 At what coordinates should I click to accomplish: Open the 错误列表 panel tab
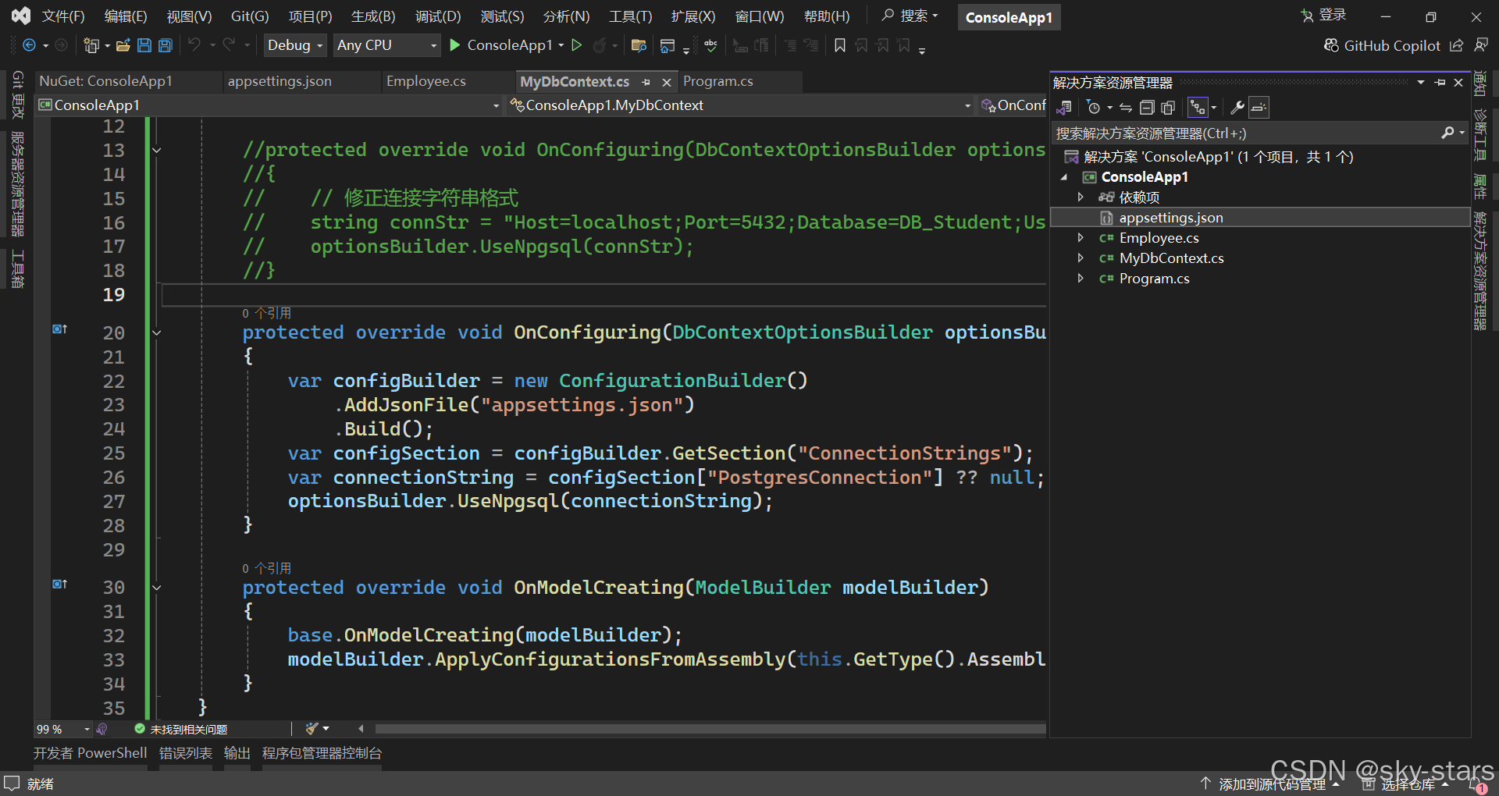[186, 753]
